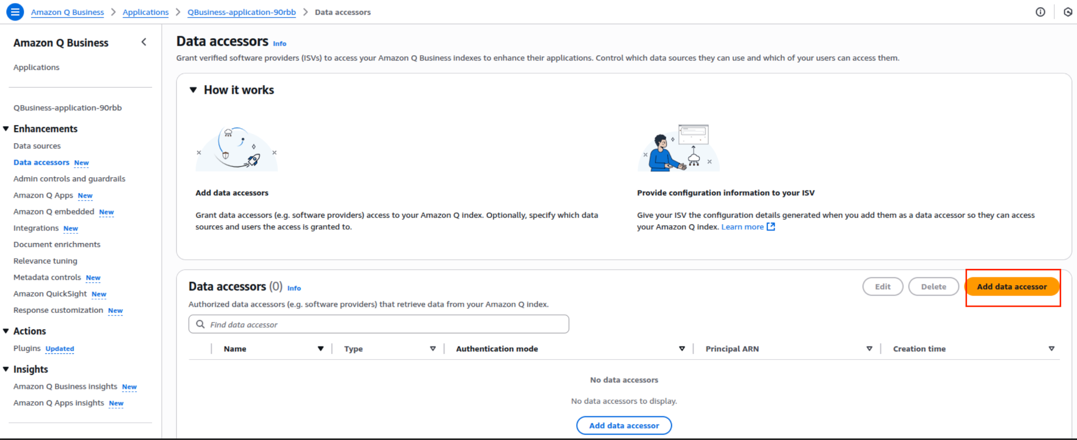Screen dimensions: 1077x440
Task: Open Amazon QuickSight sidebar item
Action: 50,294
